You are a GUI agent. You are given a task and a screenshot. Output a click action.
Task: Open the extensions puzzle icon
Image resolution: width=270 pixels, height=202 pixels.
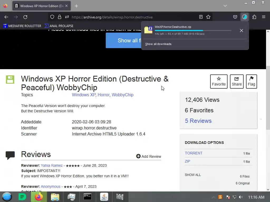pos(254,17)
